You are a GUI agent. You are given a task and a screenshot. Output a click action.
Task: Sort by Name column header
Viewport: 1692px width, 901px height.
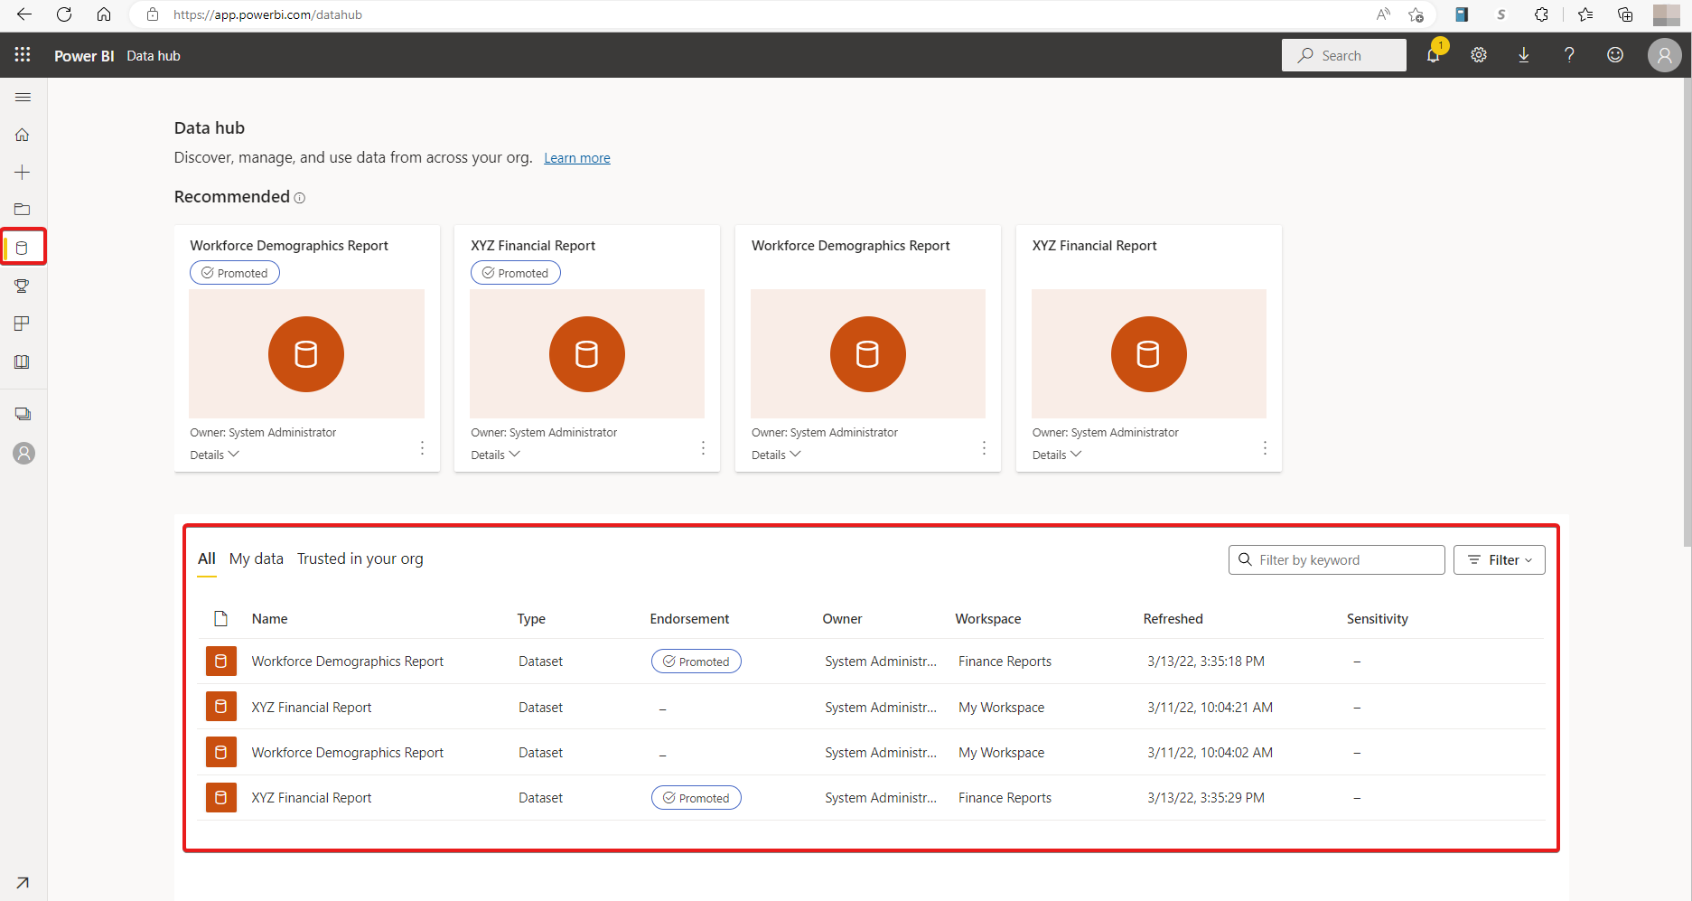(269, 619)
